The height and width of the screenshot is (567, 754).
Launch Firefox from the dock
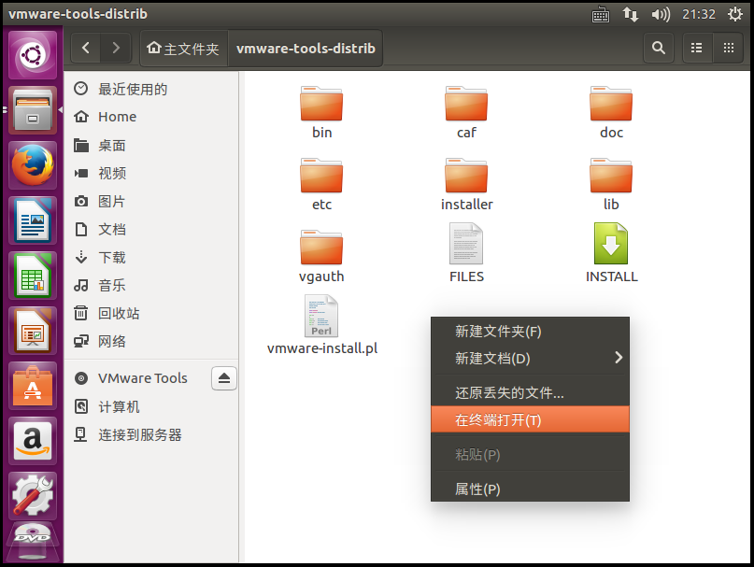click(x=33, y=165)
